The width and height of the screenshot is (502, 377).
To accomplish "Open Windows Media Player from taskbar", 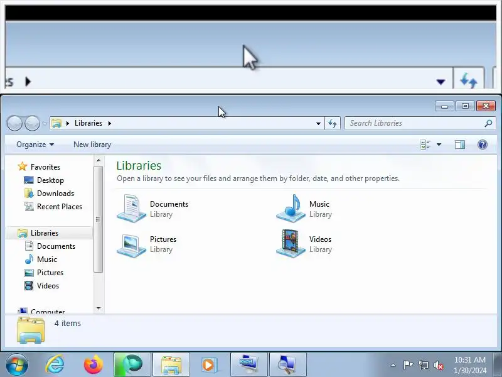I will tap(210, 364).
